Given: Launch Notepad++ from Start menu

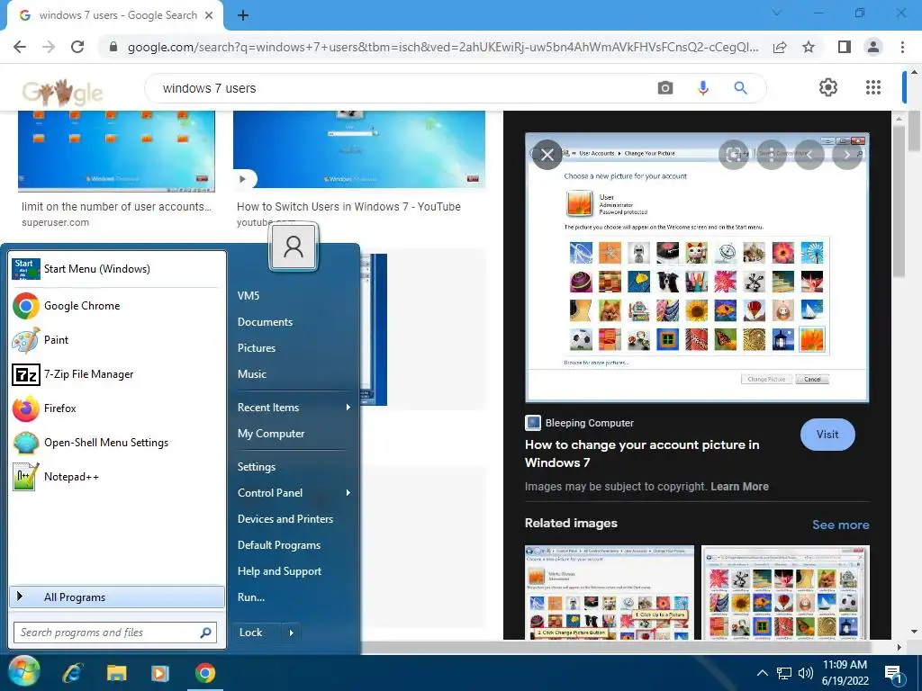Looking at the screenshot, I should (x=117, y=477).
